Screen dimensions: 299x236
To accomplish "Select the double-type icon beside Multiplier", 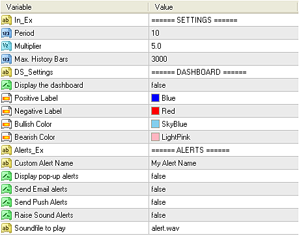I will click(7, 46).
